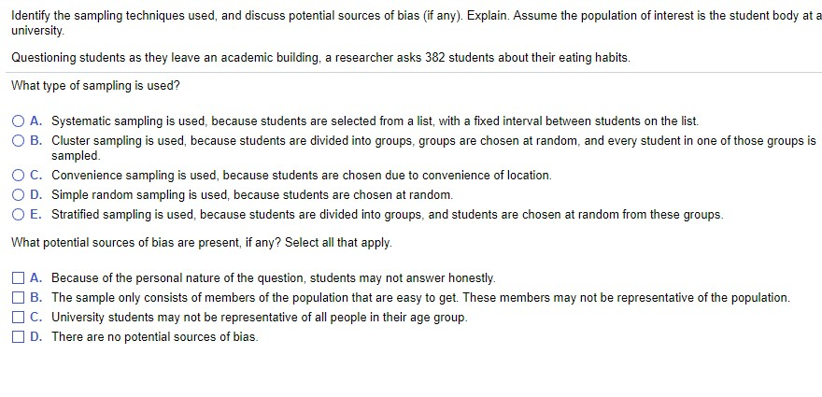The image size is (822, 397).
Task: Click the 'sample only consists of members' sentence
Action: tap(420, 298)
